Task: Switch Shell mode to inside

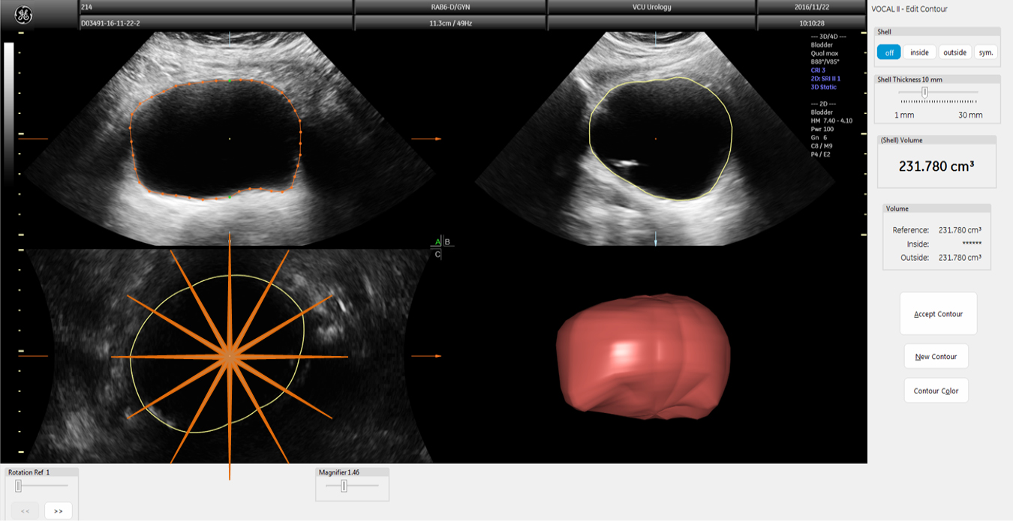Action: coord(919,52)
